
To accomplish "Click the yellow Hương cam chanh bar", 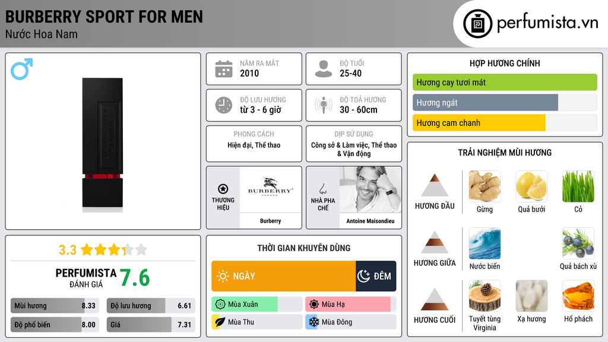I will click(x=479, y=123).
